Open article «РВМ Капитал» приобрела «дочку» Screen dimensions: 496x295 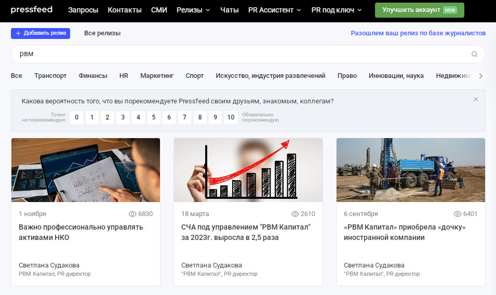point(405,232)
